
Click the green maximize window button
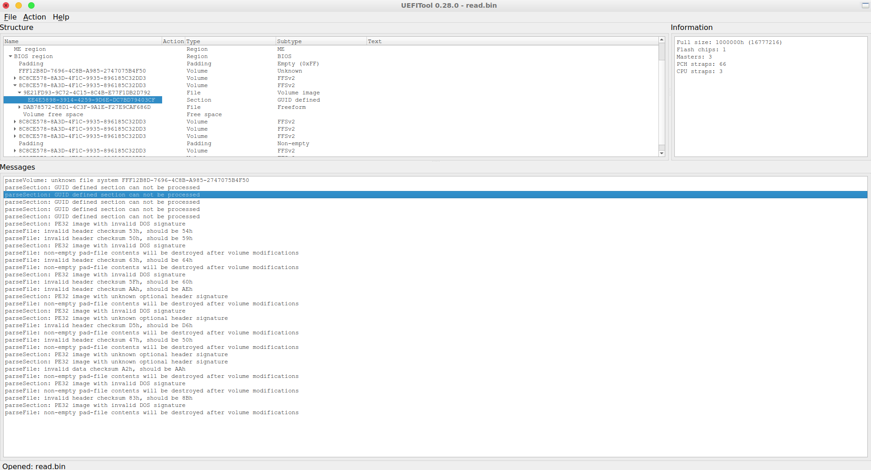pyautogui.click(x=31, y=5)
